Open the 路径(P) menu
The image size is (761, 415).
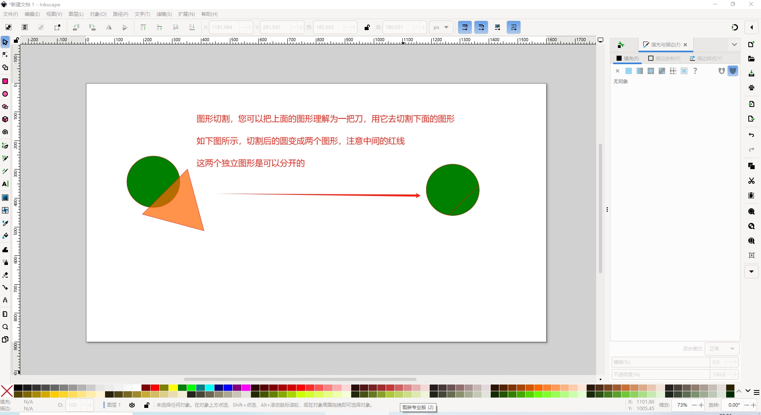(x=120, y=14)
